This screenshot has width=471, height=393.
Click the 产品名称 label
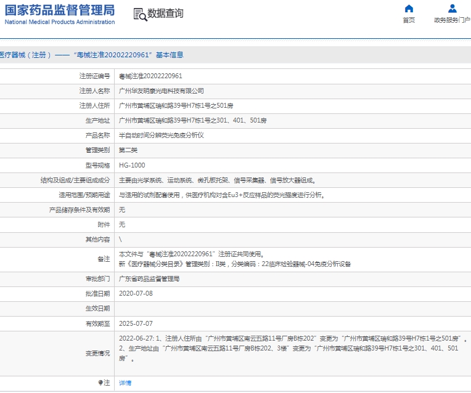[x=97, y=136]
